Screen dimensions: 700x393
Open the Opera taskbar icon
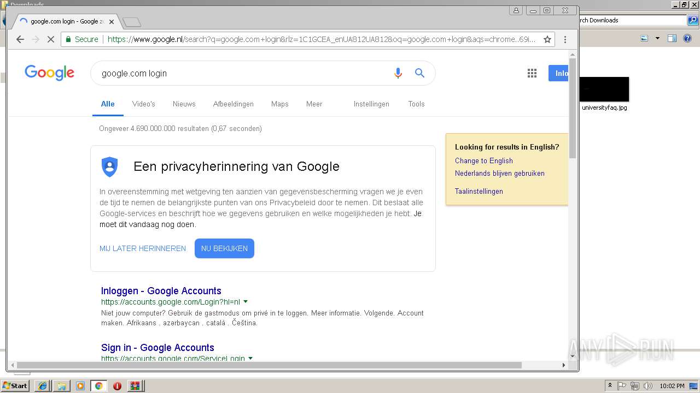click(117, 386)
